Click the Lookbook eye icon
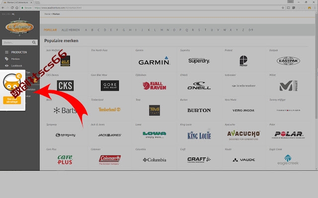318x198 pixels. click(6, 66)
